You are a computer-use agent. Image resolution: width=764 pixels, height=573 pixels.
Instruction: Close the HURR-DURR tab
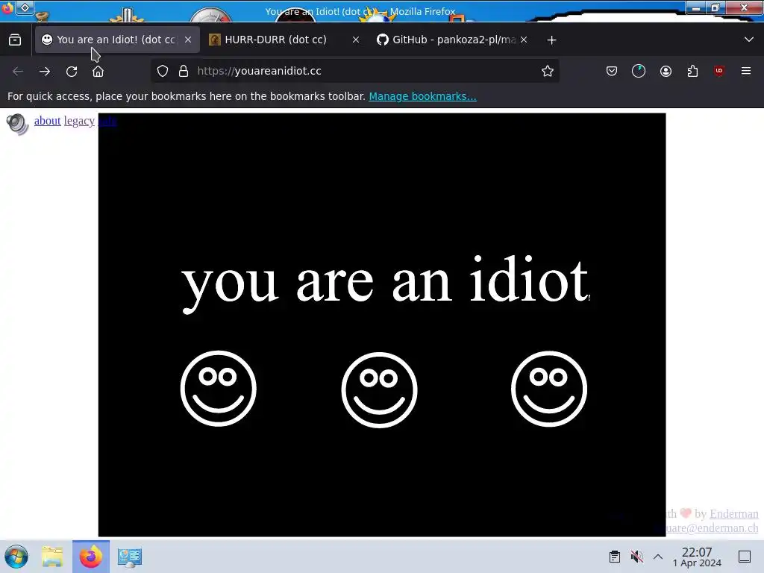[x=356, y=40]
